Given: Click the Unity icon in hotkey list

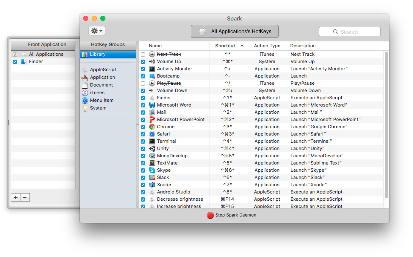Looking at the screenshot, I should [152, 148].
